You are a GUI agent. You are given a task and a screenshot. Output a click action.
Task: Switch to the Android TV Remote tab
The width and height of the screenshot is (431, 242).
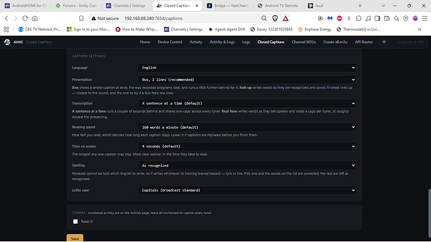[x=278, y=6]
